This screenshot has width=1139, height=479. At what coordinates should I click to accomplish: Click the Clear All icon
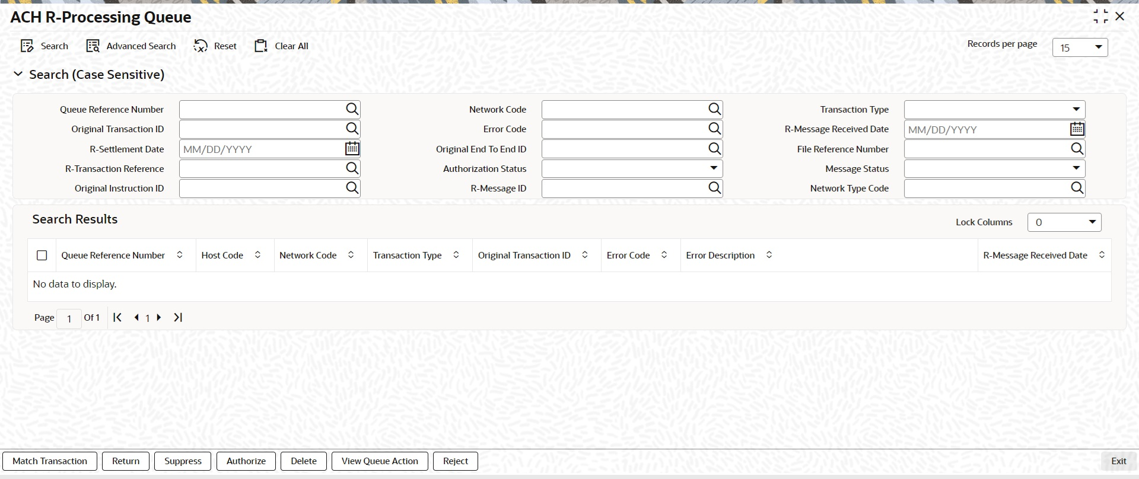click(261, 46)
